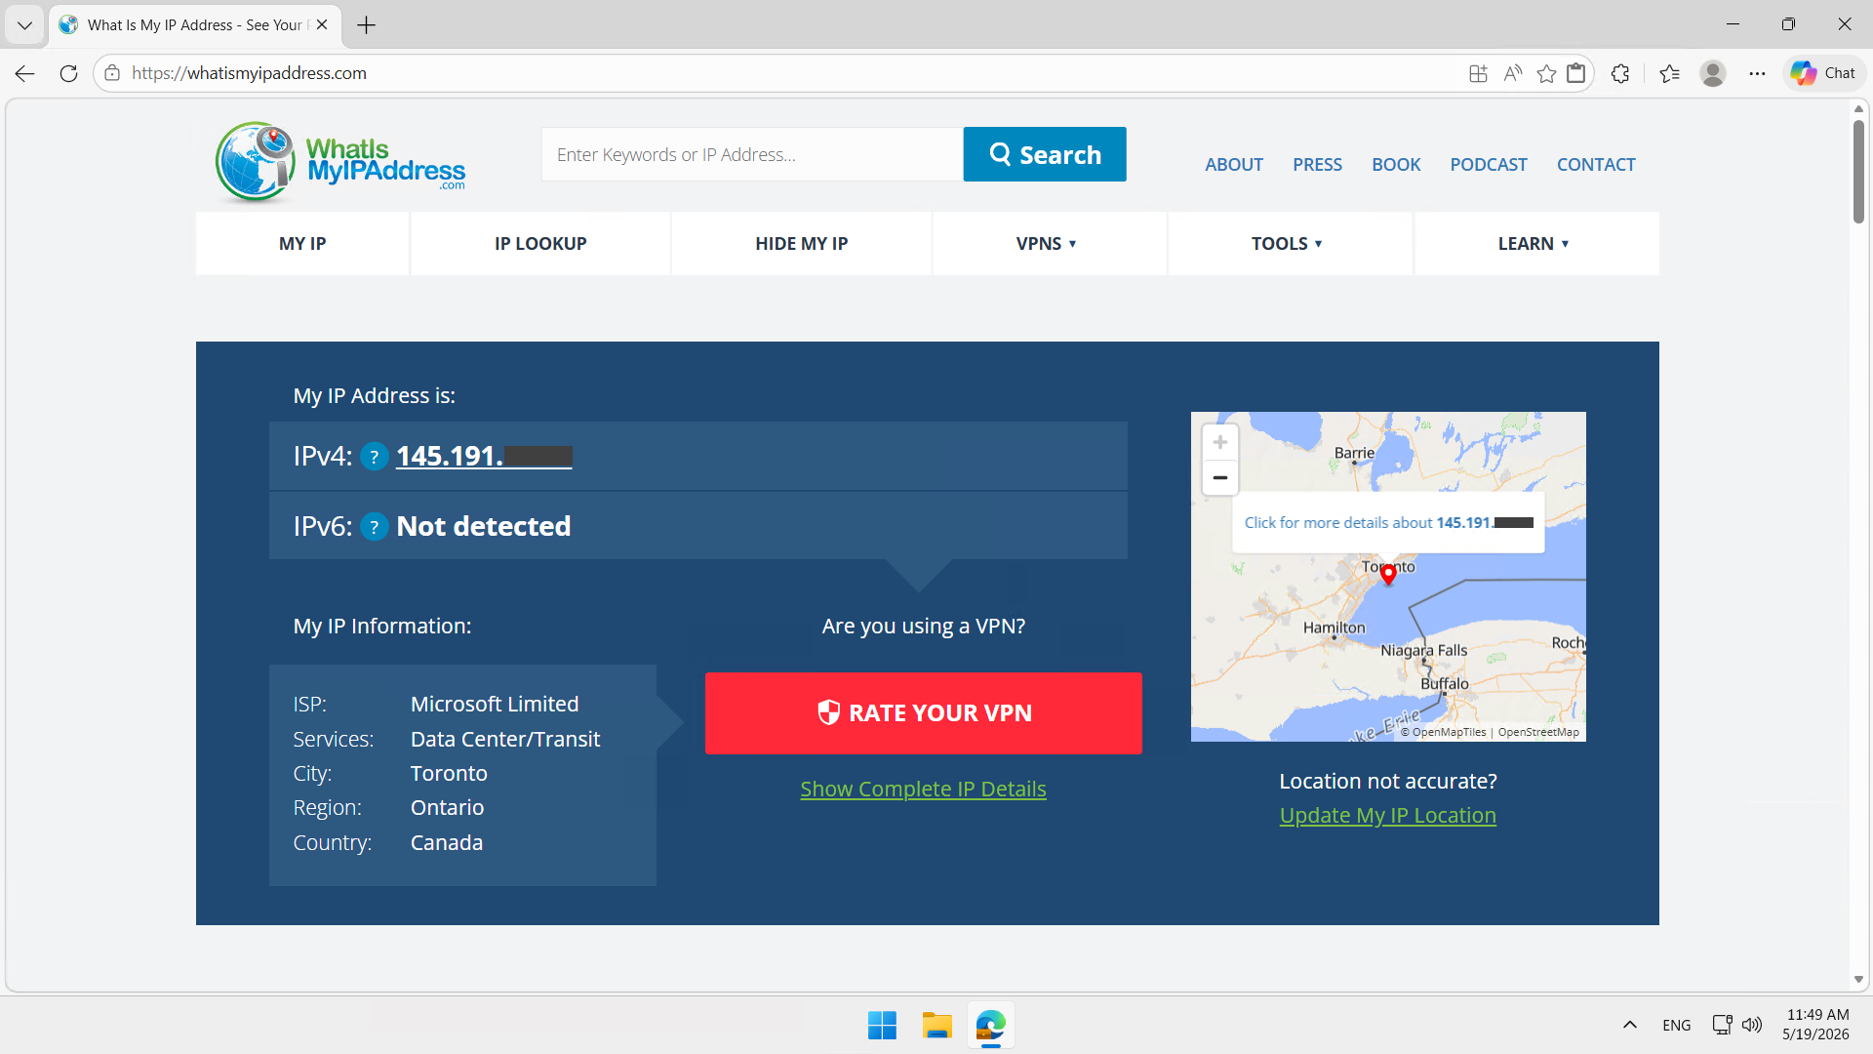Viewport: 1873px width, 1054px height.
Task: Go to the BOOK page
Action: coord(1396,165)
